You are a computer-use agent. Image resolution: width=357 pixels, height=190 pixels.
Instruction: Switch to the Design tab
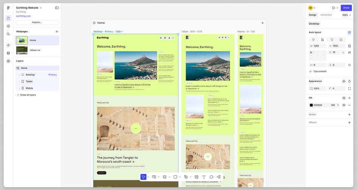click(312, 15)
